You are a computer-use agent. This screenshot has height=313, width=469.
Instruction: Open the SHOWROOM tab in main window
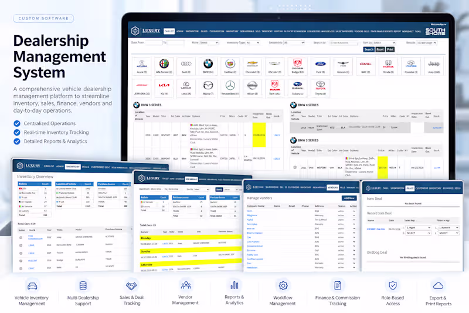(x=192, y=31)
